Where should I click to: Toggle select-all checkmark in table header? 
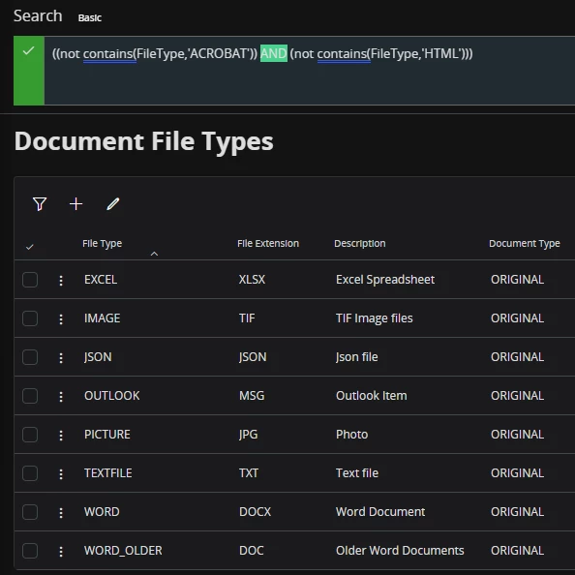point(30,247)
